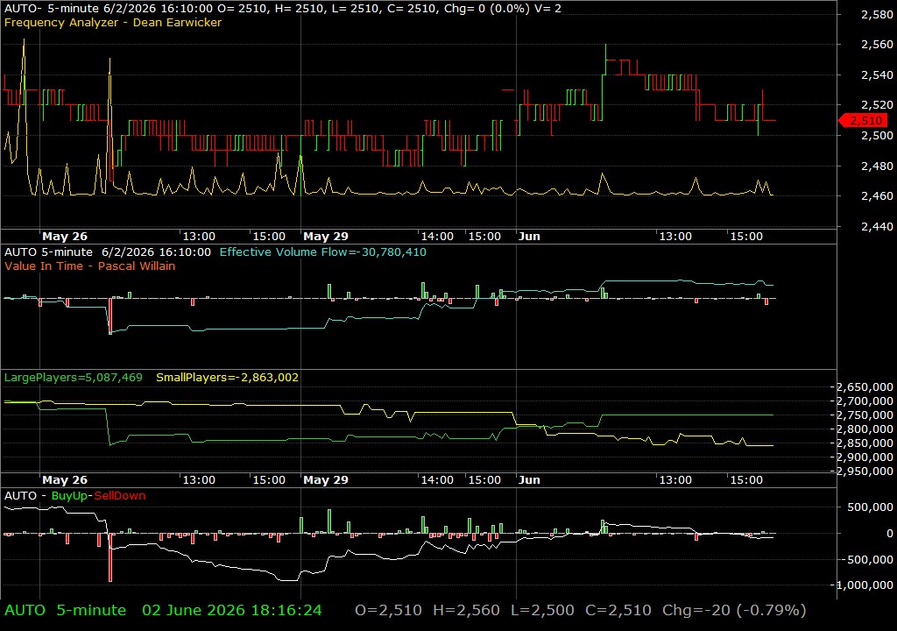Click the AUTO 5-minute 6/2/2026 16:10:00 label in the second panel
Viewport: 897px width, 631px height.
pyautogui.click(x=108, y=252)
